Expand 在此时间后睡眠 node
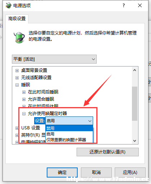The width and height of the screenshot is (151, 184). (x=24, y=92)
